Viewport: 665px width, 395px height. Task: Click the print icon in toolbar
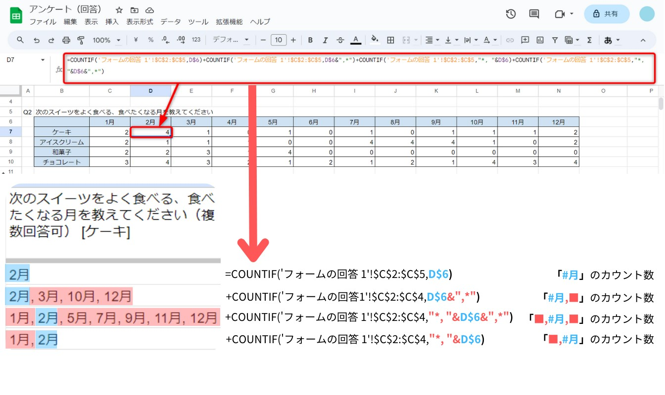66,40
